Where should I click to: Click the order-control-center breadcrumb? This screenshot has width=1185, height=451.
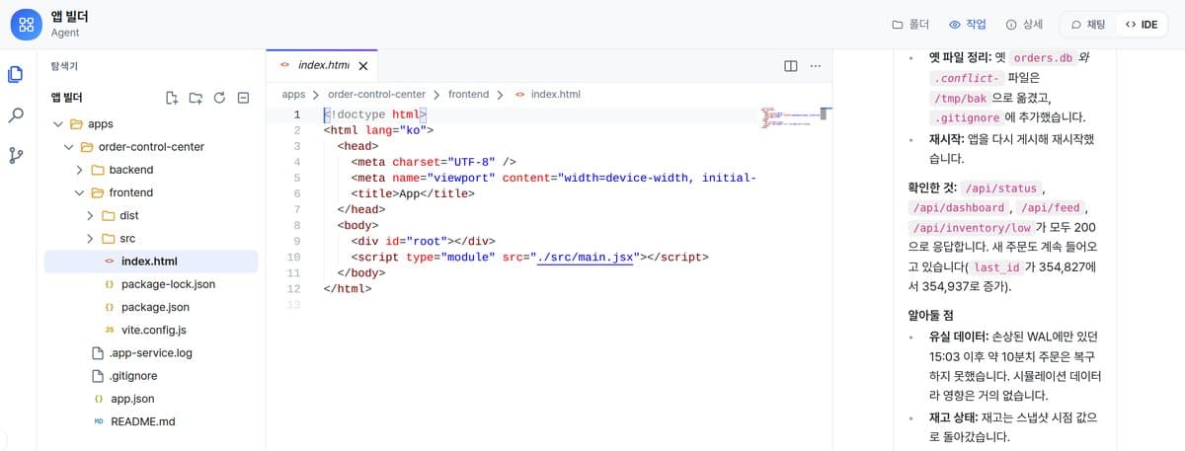(x=376, y=95)
